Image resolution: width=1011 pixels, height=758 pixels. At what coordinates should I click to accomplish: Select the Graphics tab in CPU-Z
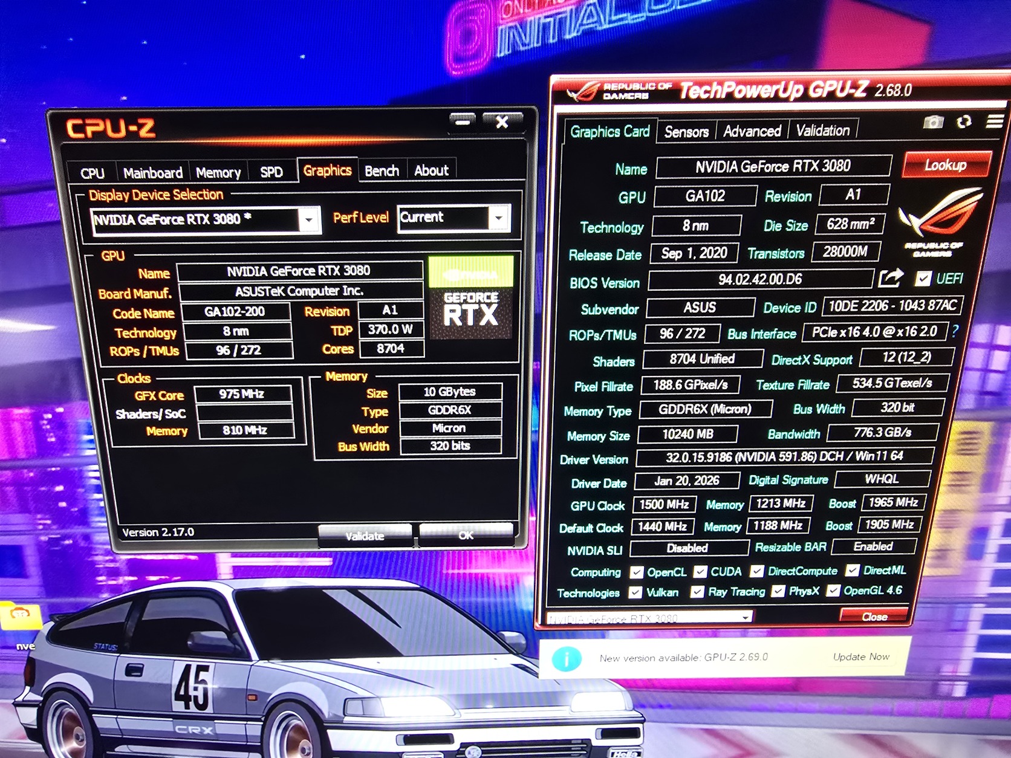pos(327,170)
